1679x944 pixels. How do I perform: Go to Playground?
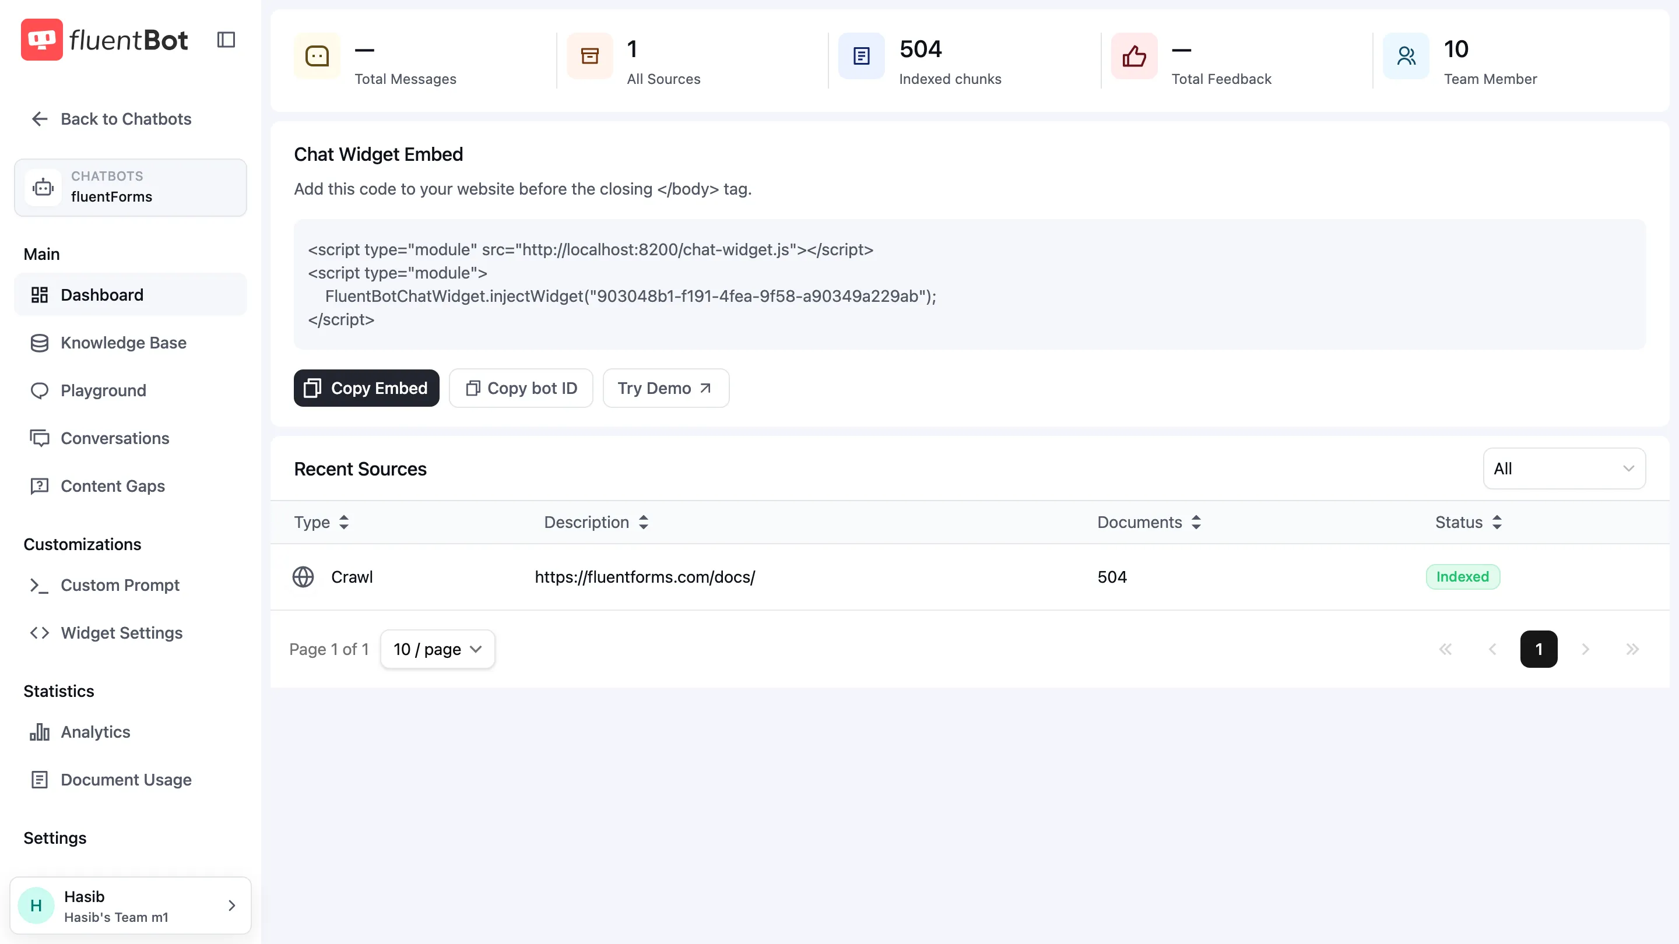coord(131,390)
